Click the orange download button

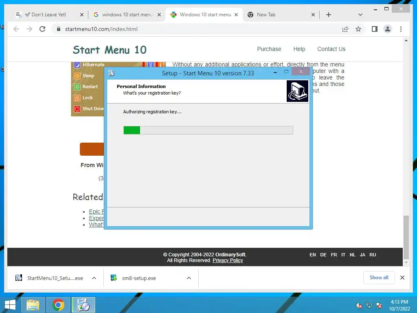(92, 149)
